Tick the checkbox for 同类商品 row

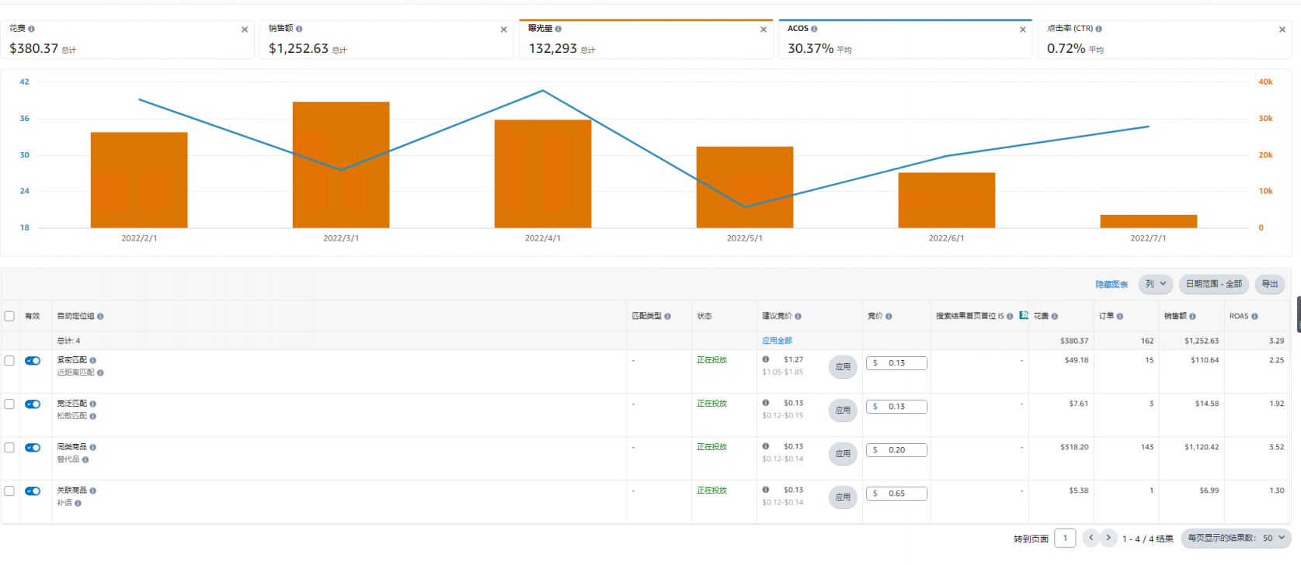tap(9, 448)
